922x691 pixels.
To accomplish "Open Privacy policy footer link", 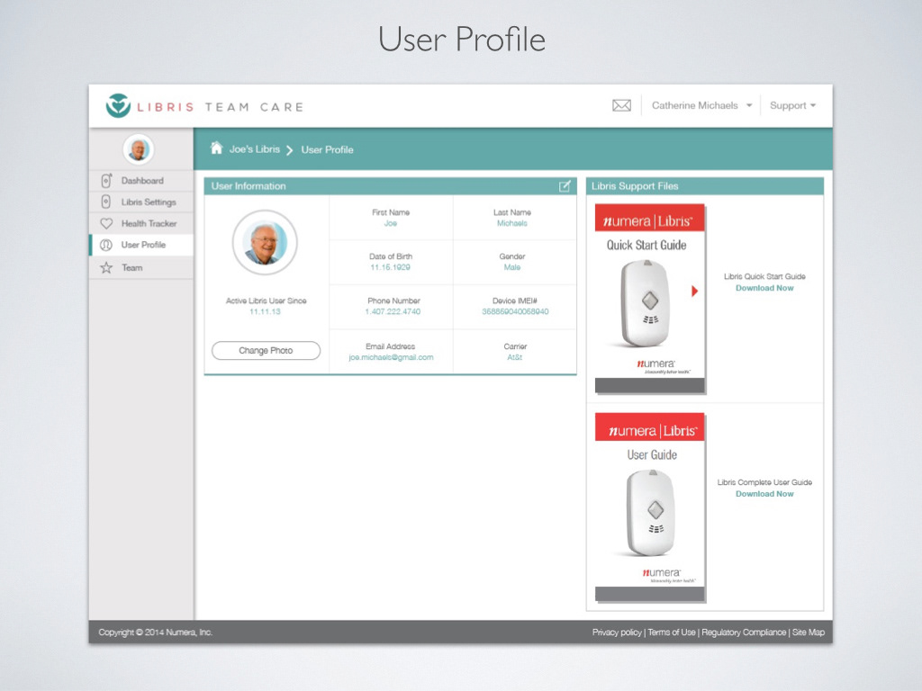I will (x=617, y=633).
